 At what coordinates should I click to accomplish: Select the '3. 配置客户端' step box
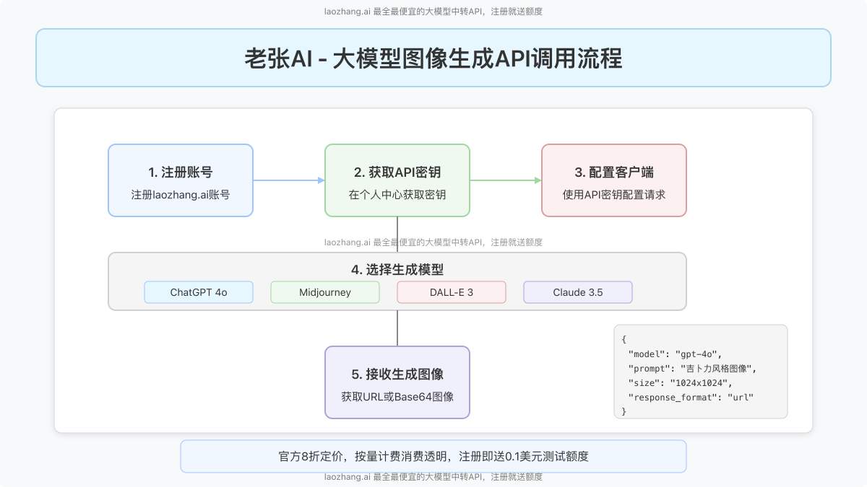click(x=614, y=180)
